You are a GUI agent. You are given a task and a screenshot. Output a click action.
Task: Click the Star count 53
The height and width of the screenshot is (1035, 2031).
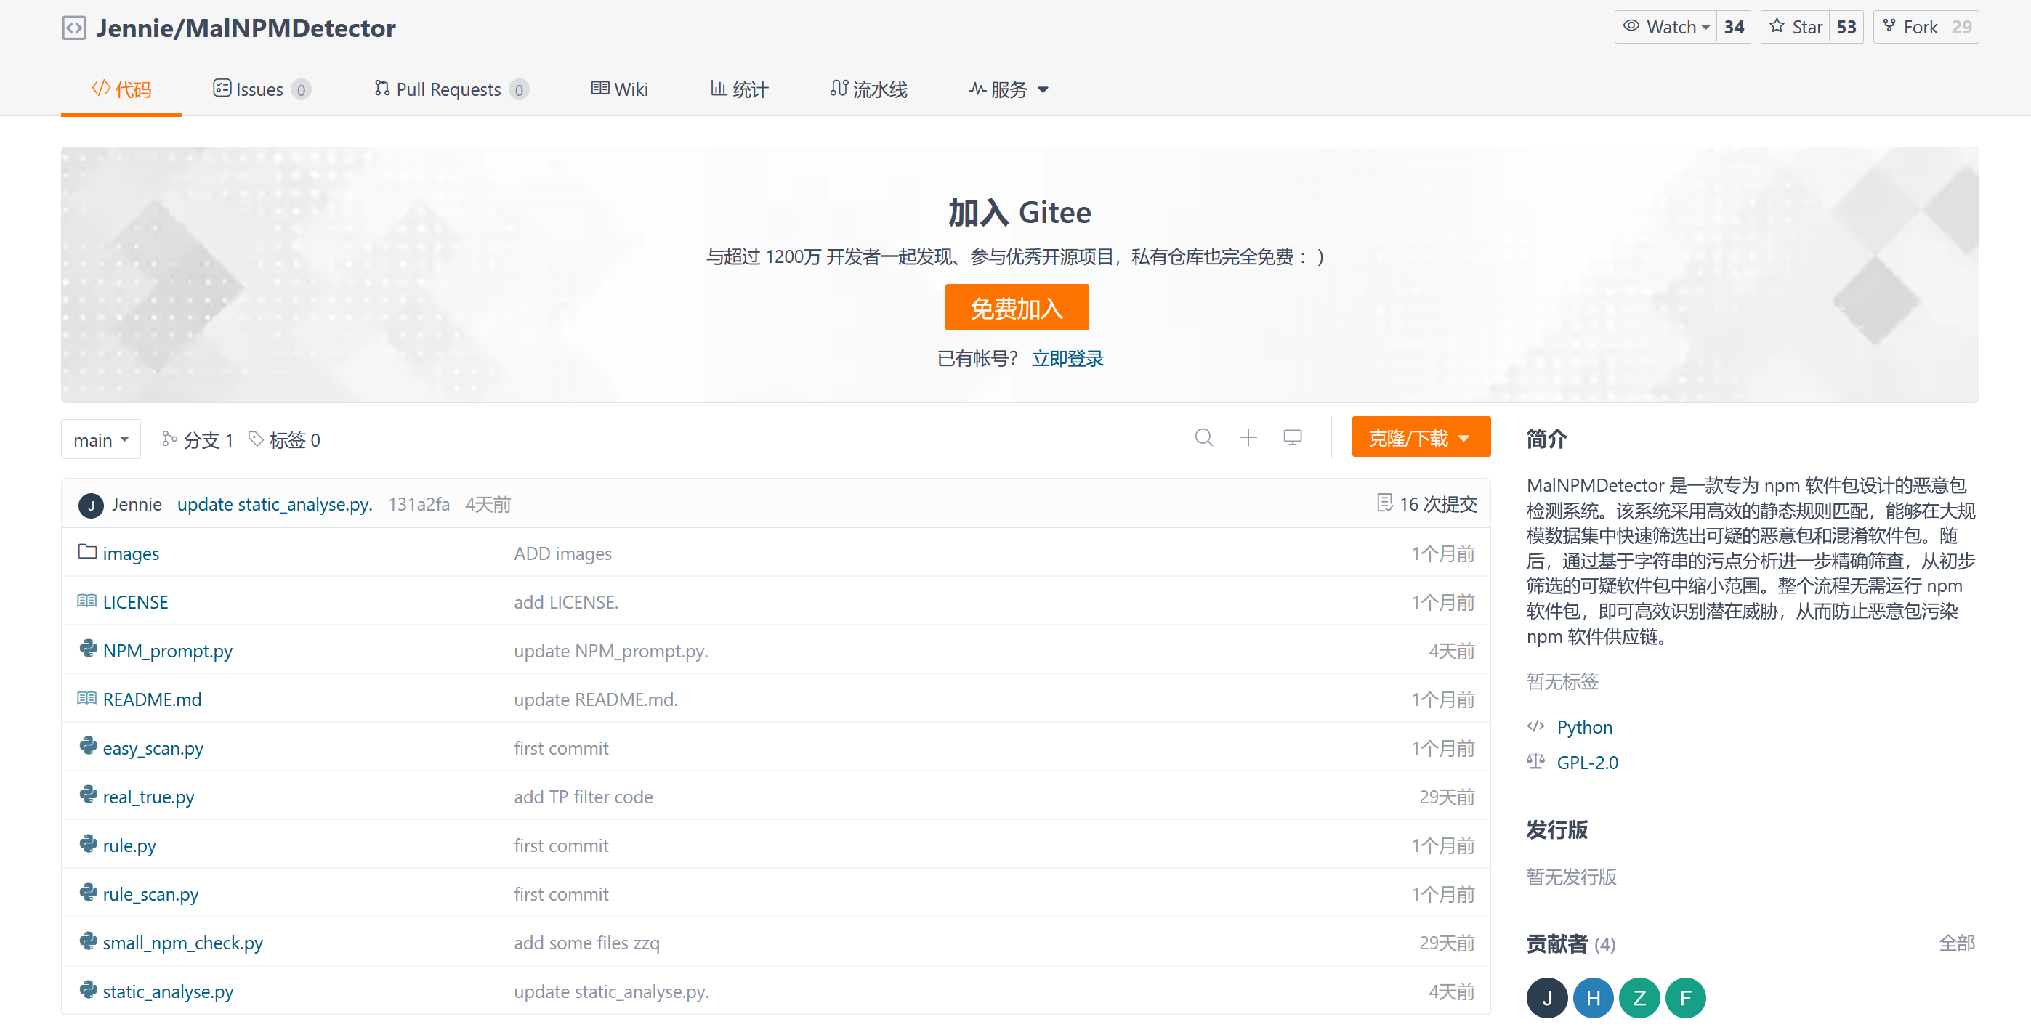[1846, 27]
